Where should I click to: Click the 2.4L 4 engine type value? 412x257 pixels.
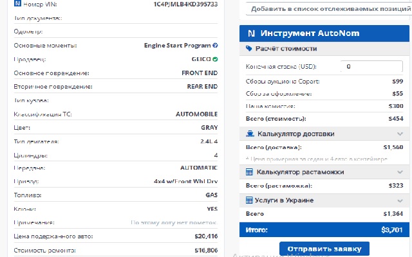[x=209, y=141]
